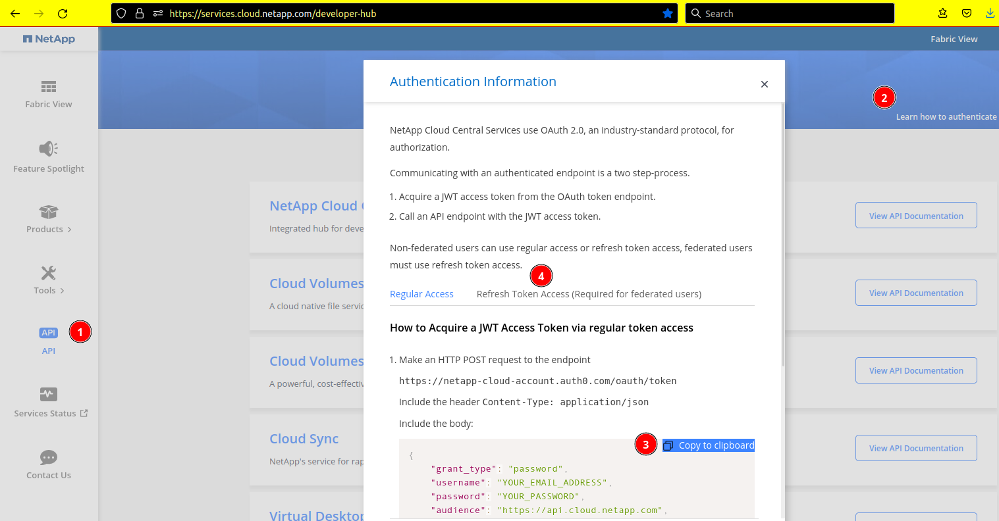
Task: Click the Virtual Desktop card title
Action: click(316, 515)
